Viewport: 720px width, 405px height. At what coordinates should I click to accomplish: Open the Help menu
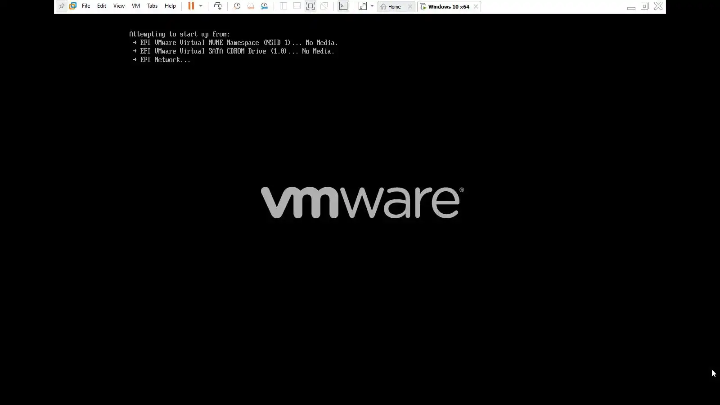point(170,6)
